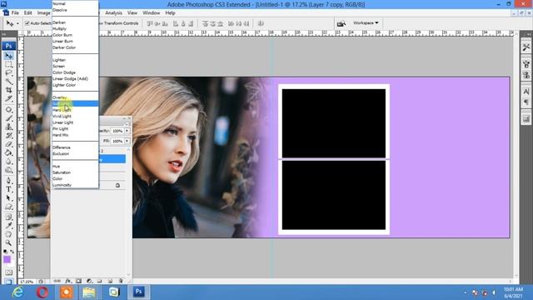
Task: Select the Paint Bucket tool
Action: [9, 153]
